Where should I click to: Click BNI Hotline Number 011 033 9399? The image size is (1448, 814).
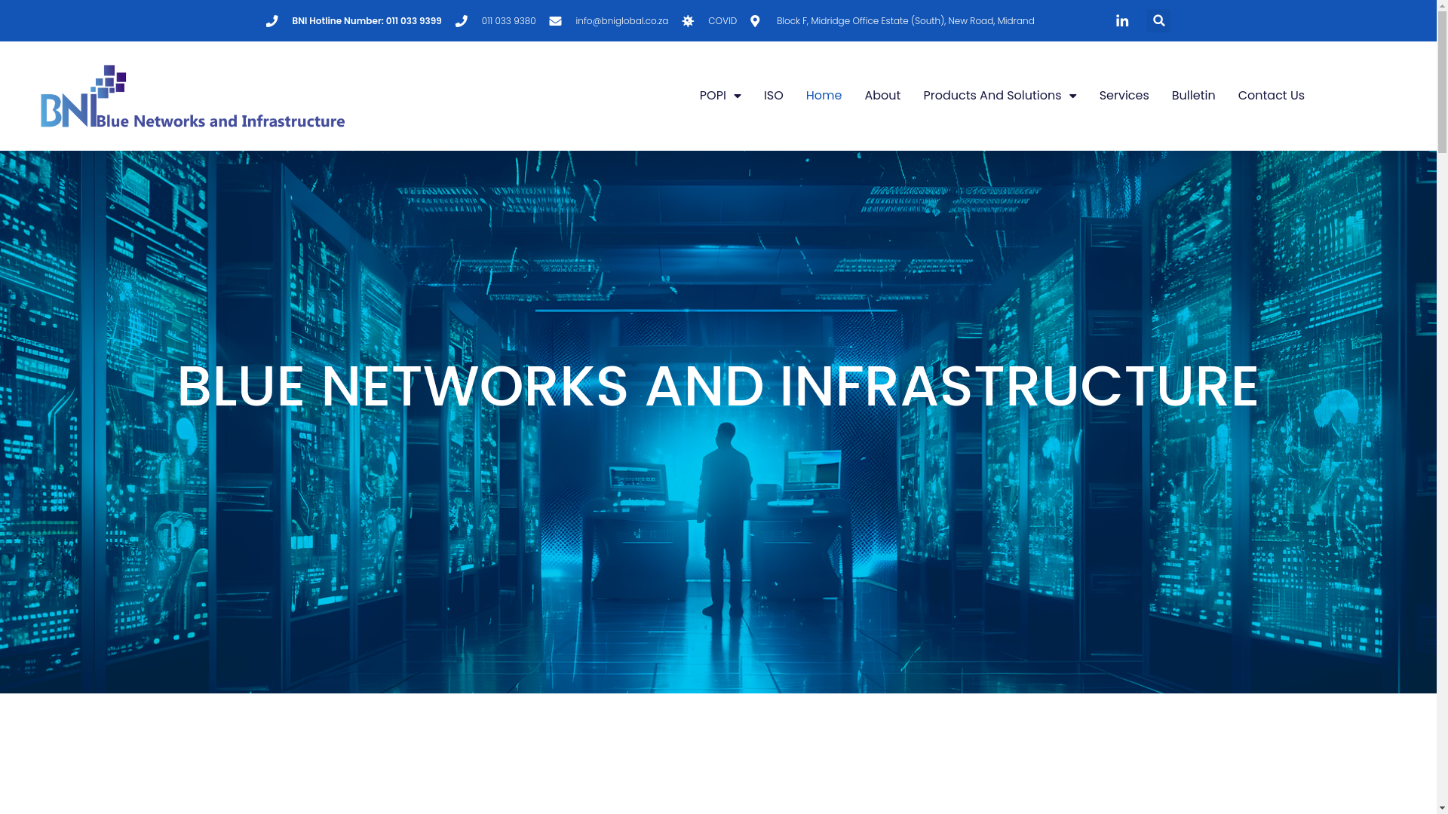(x=367, y=21)
